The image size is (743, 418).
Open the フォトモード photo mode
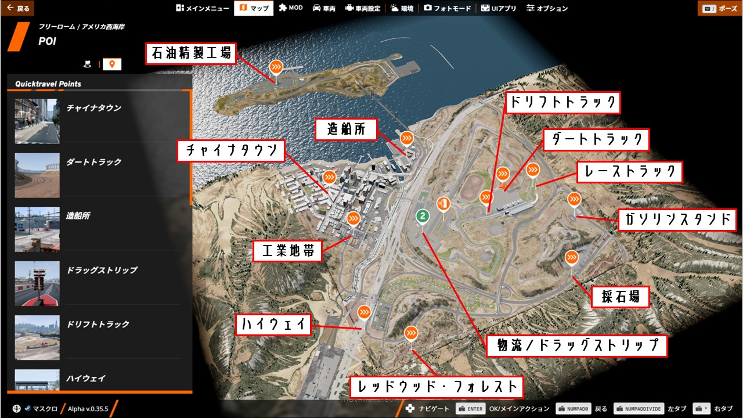(447, 8)
